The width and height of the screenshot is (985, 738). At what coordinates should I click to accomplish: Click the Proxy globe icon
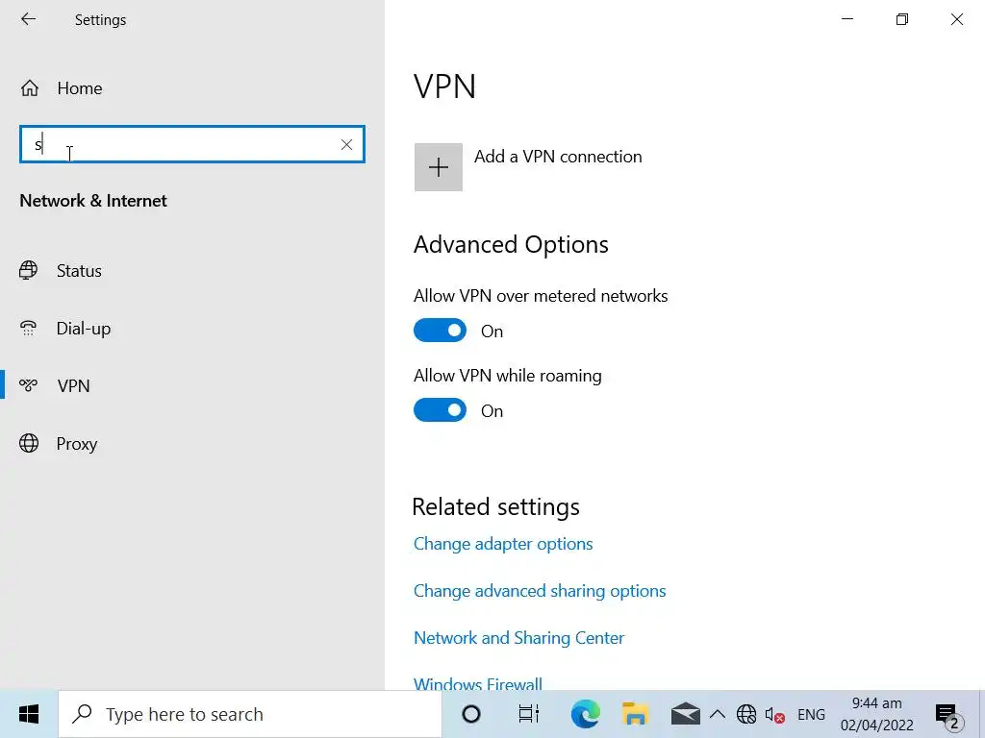click(x=29, y=444)
